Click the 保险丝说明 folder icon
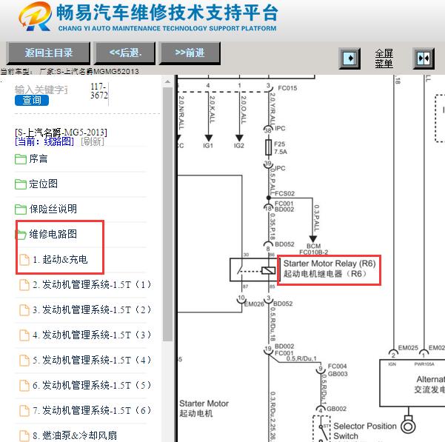Viewport: 445px width, 442px height. (x=21, y=210)
